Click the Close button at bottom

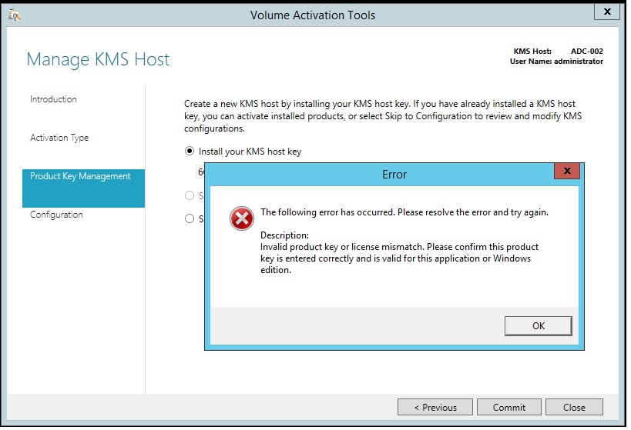click(574, 407)
